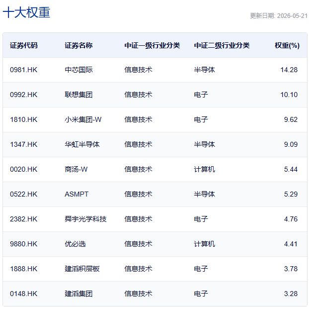This screenshot has width=309, height=309.
Task: Select stock code 0522.HK
Action: pos(24,194)
